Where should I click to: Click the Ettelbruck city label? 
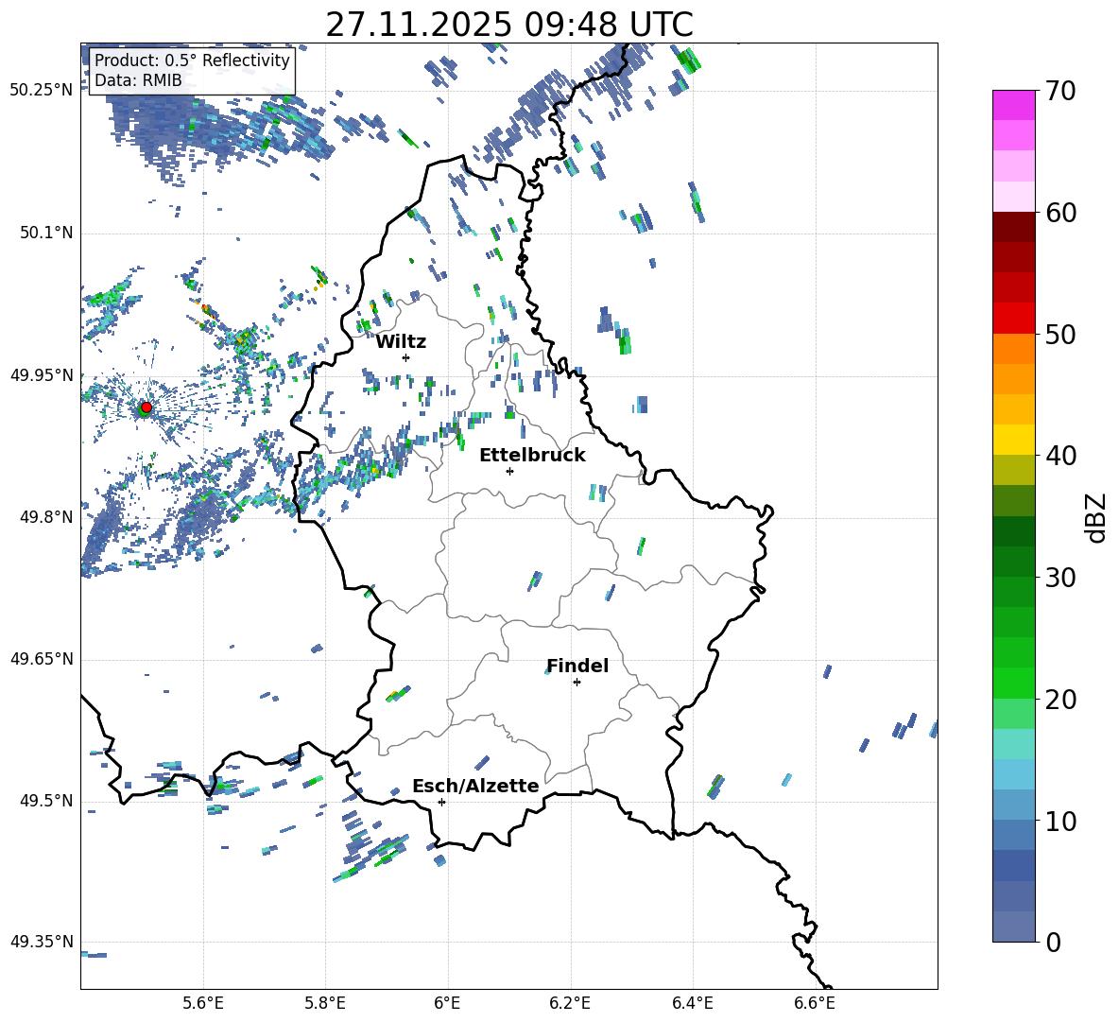pos(532,455)
